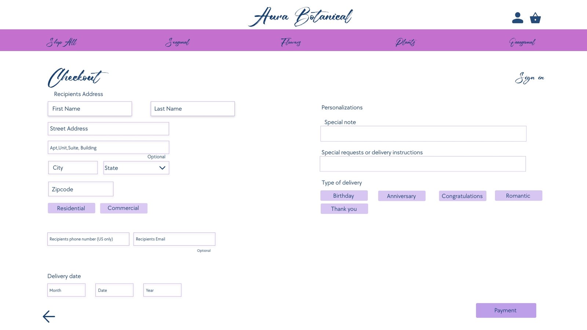Viewport: 587px width, 330px height.
Task: Go to the Flowers menu section
Action: pos(291,42)
